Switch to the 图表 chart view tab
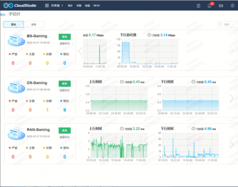Viewport: 238px width, 187px height. 13,25
